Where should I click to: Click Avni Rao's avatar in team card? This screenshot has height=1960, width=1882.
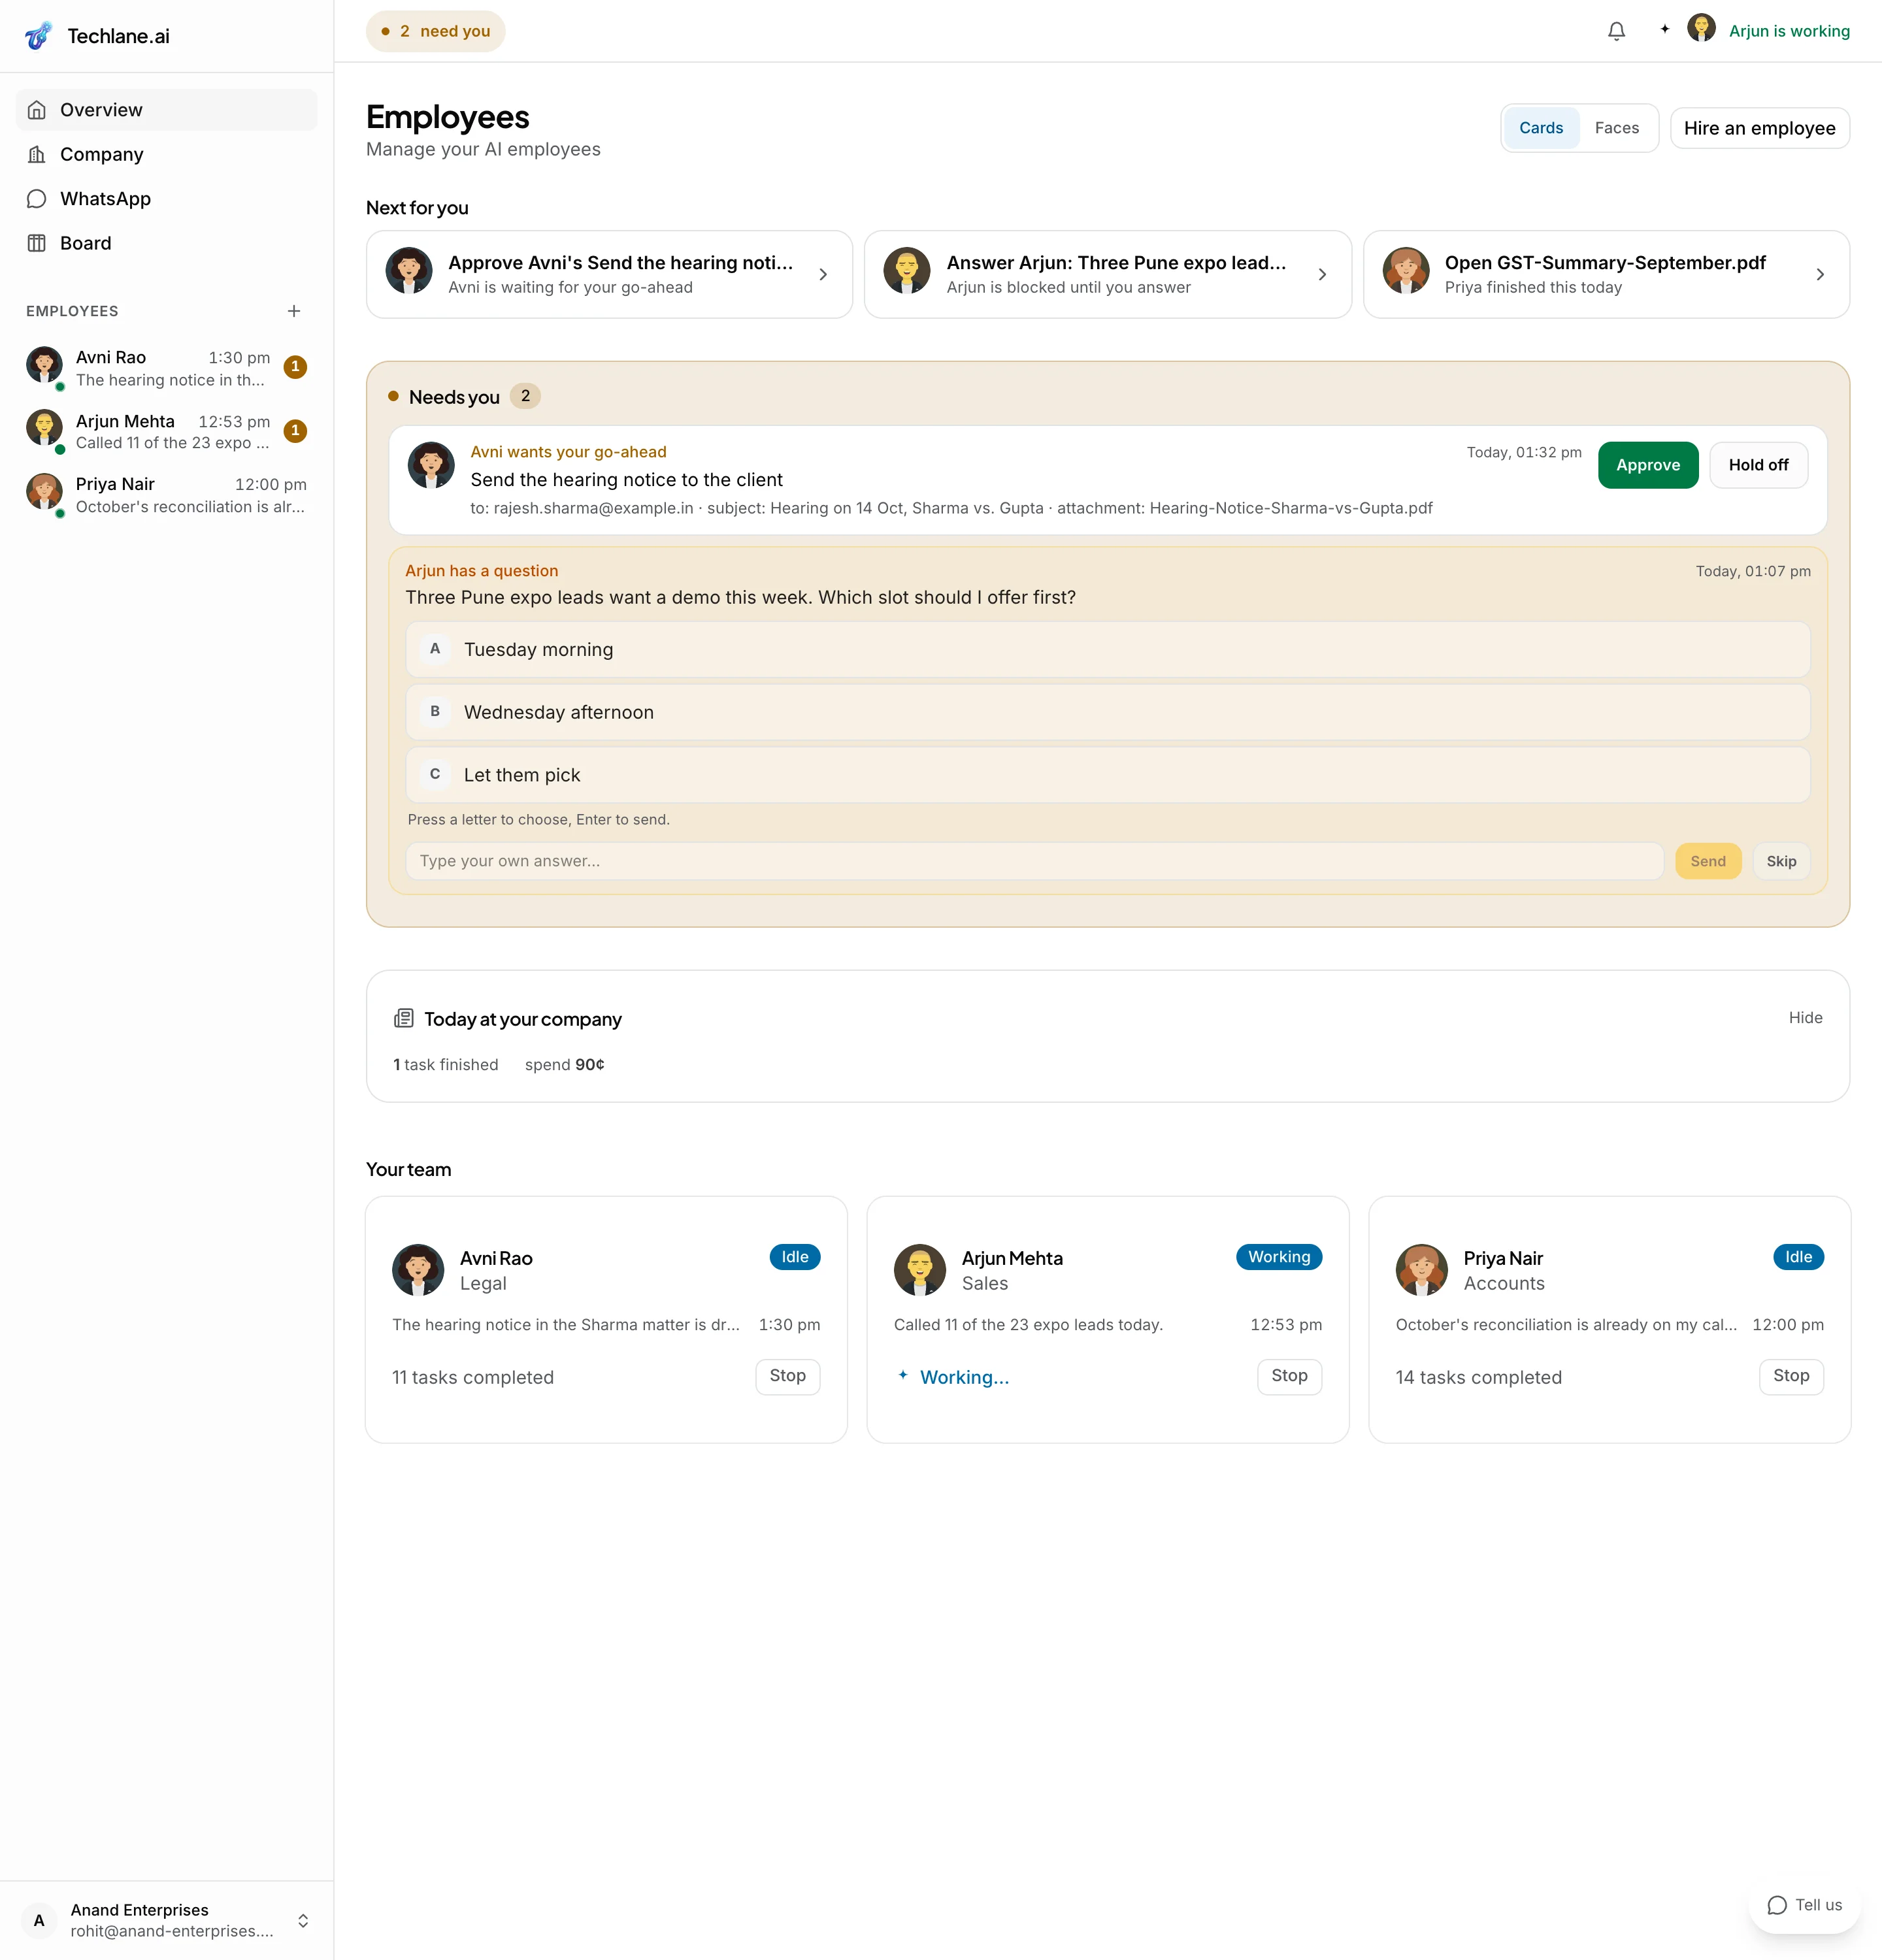click(418, 1270)
